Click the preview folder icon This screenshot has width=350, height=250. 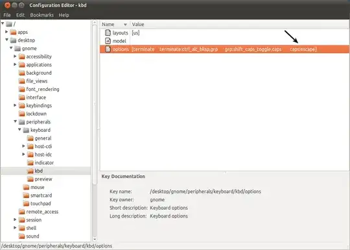click(30, 179)
